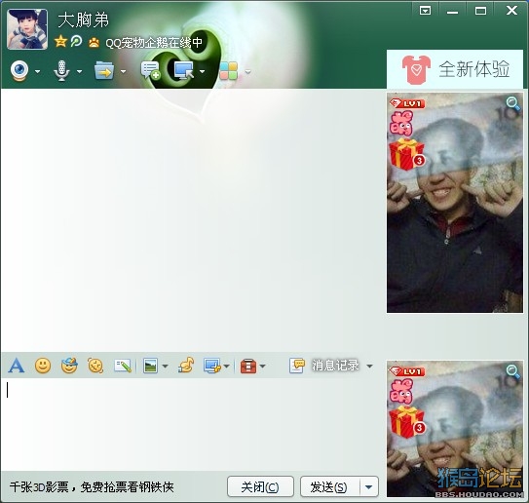
Task: Expand the 消息记录 dropdown arrow
Action: pos(370,366)
